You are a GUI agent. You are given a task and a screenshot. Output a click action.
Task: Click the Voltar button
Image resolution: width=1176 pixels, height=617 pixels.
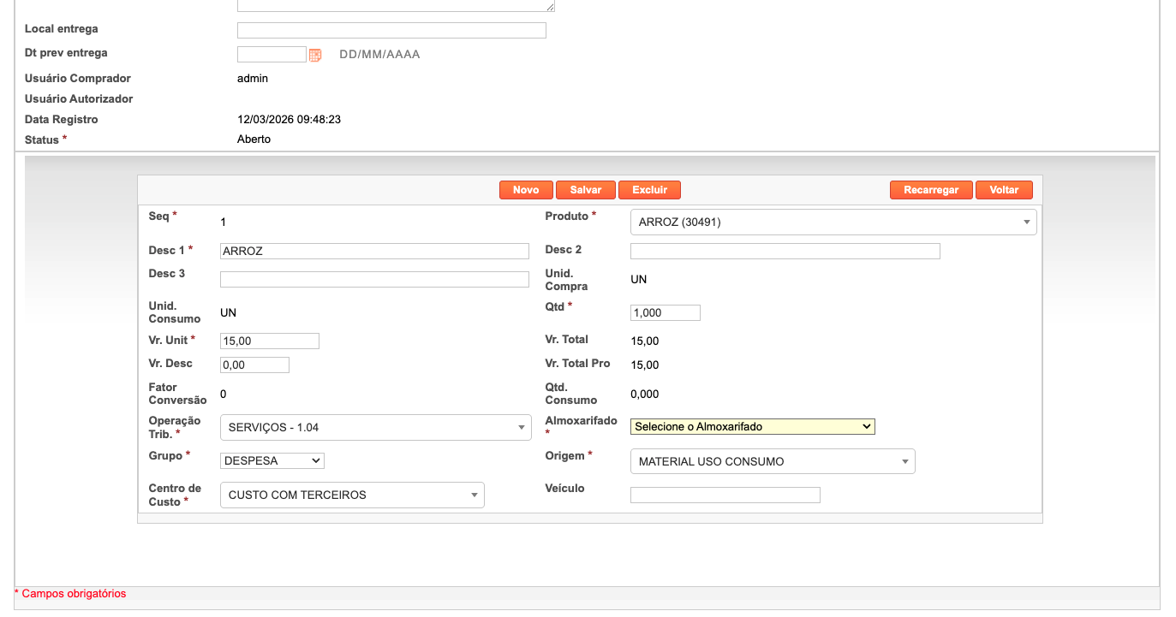point(1003,190)
